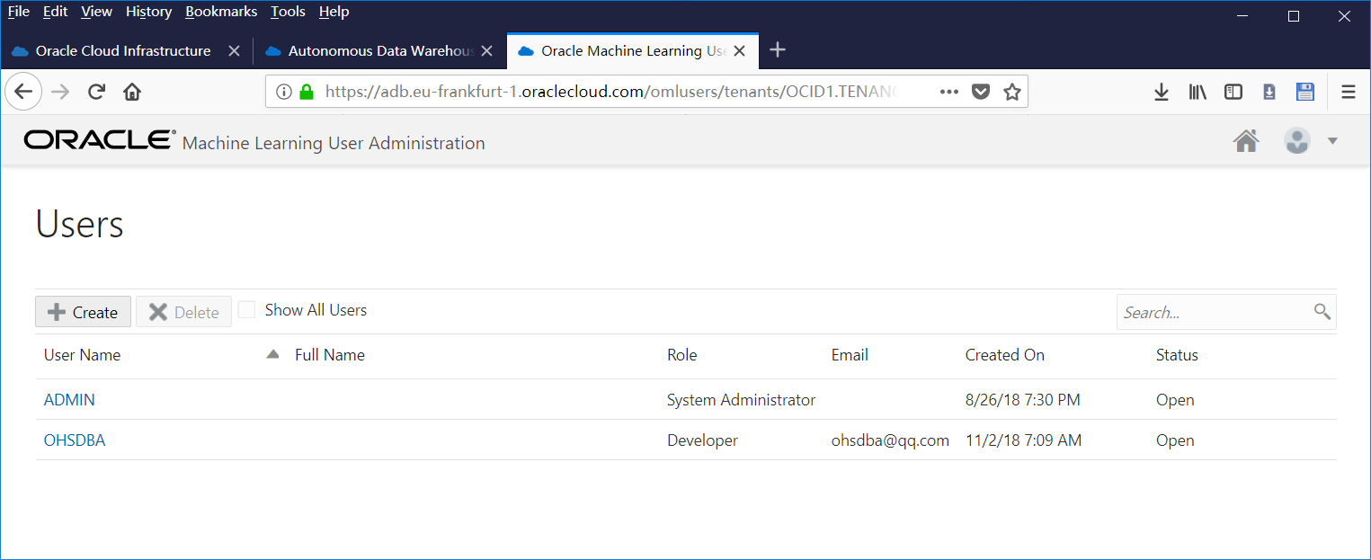
Task: Click the 8/26/18 7:30 PM date
Action: coord(1023,400)
